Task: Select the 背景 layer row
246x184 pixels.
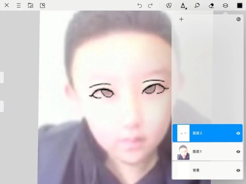Action: coord(207,170)
